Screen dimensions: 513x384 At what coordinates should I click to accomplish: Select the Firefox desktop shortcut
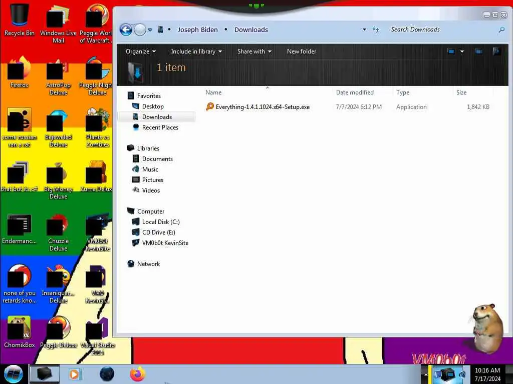coord(20,72)
